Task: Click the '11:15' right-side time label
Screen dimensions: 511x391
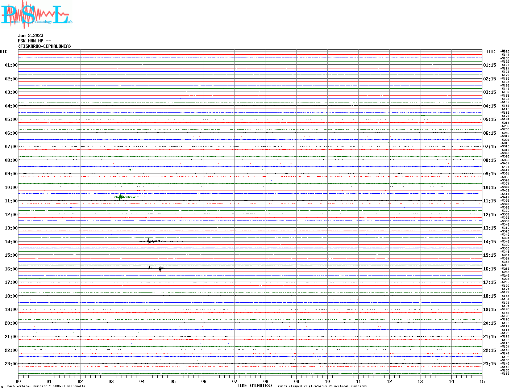Action: point(490,201)
